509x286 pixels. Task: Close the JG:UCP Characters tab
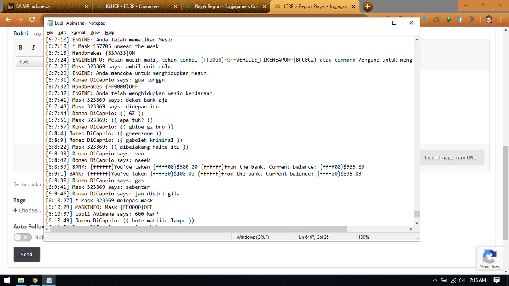[176, 6]
